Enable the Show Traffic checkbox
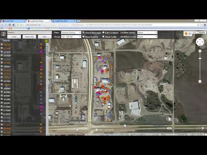The image size is (207, 155). click(103, 37)
